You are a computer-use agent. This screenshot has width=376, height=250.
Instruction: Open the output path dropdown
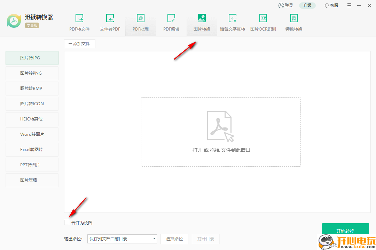pos(154,239)
